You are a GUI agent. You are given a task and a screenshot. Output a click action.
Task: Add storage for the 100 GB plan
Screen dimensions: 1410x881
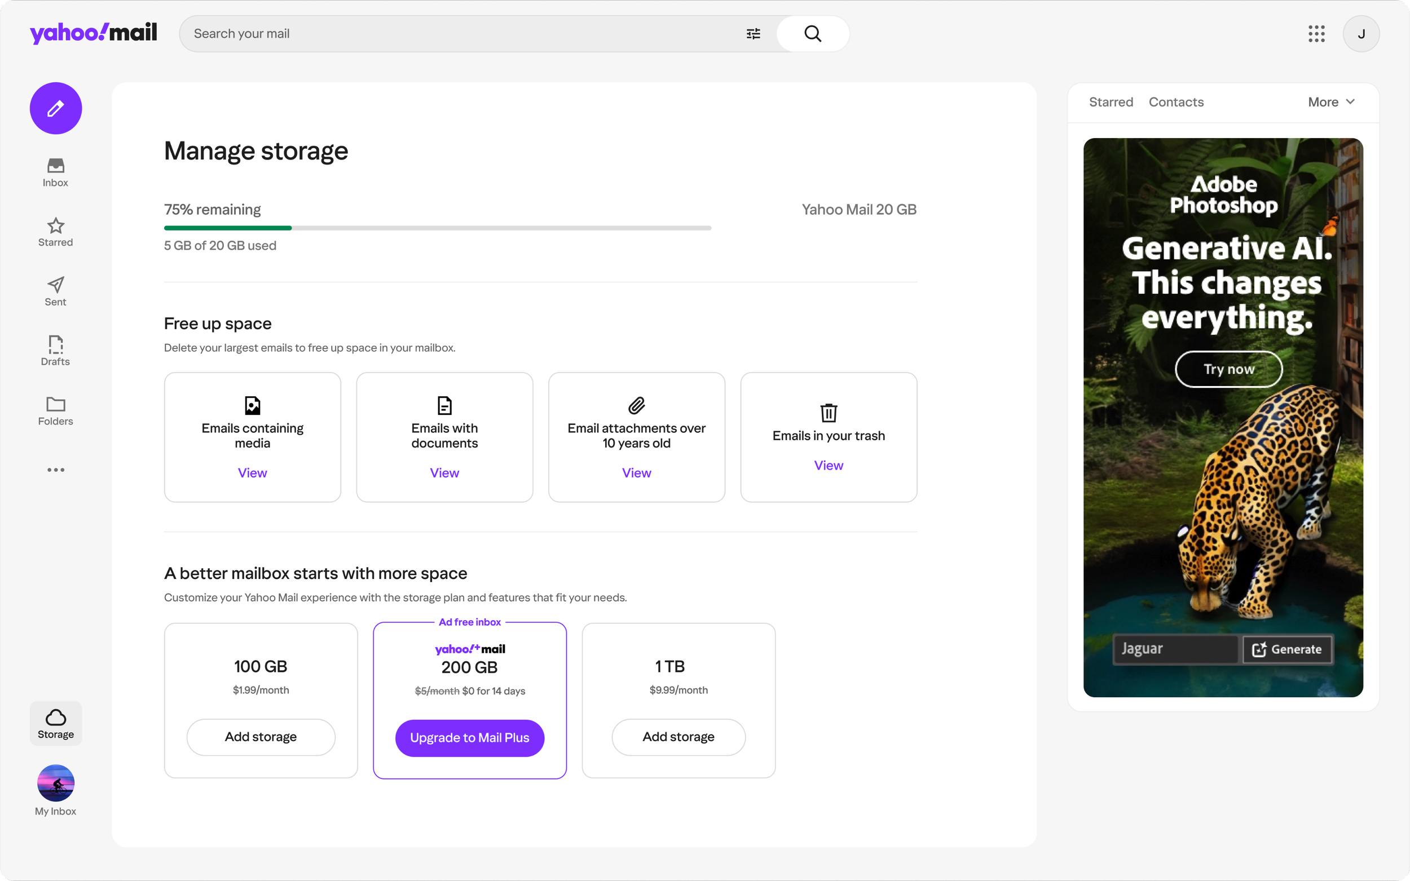261,737
